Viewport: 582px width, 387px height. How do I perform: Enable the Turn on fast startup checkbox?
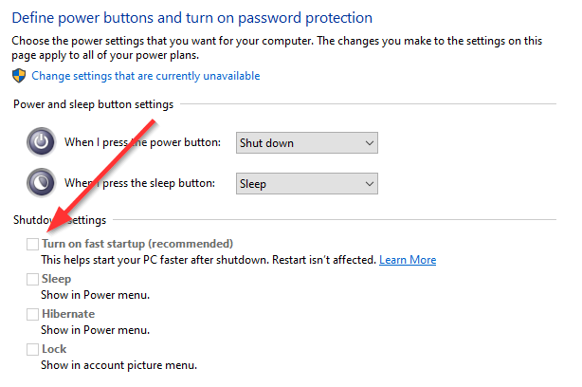[33, 245]
